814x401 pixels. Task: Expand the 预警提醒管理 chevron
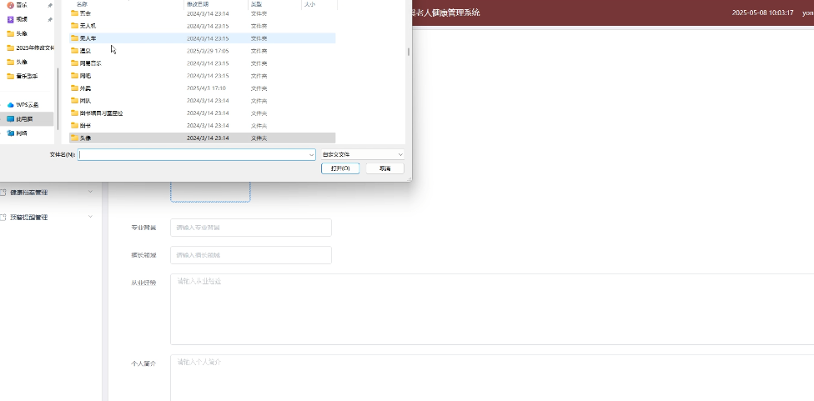pyautogui.click(x=90, y=216)
